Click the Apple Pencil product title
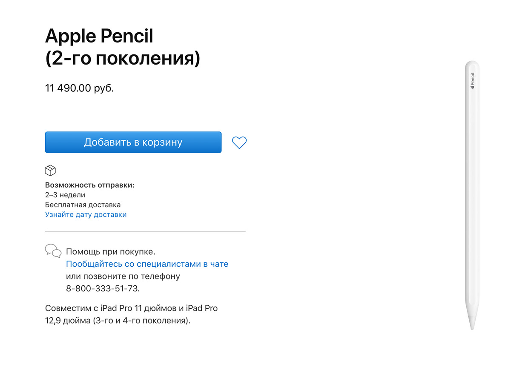Screen dimensions: 511x367 pyautogui.click(x=99, y=36)
